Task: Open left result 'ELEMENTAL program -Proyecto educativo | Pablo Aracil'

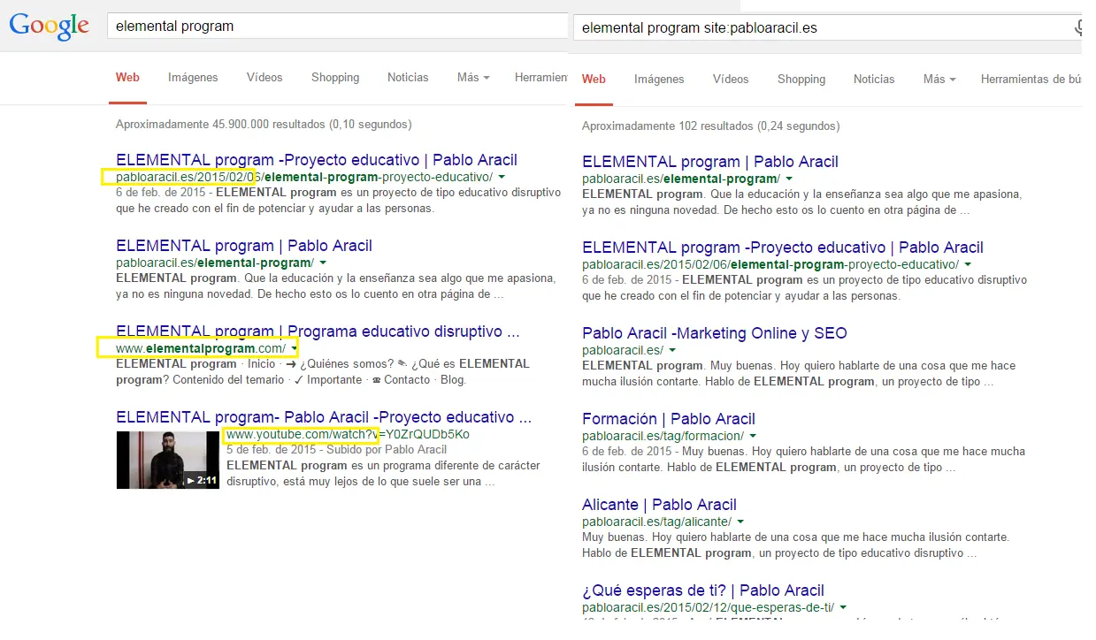Action: (317, 160)
